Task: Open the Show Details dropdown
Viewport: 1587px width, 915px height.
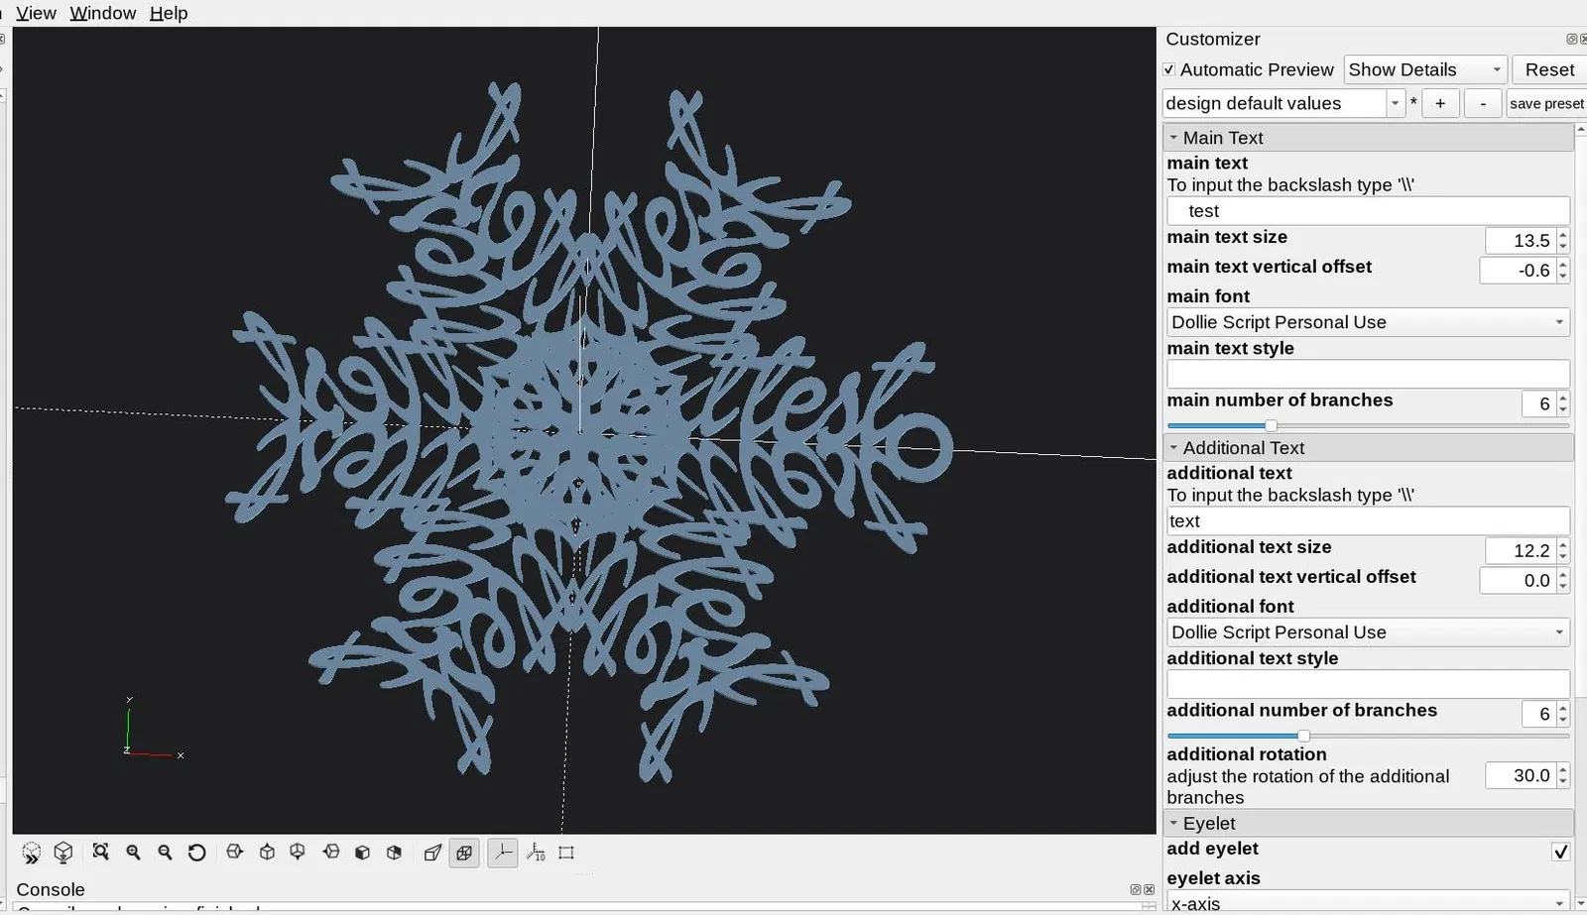Action: (1425, 69)
